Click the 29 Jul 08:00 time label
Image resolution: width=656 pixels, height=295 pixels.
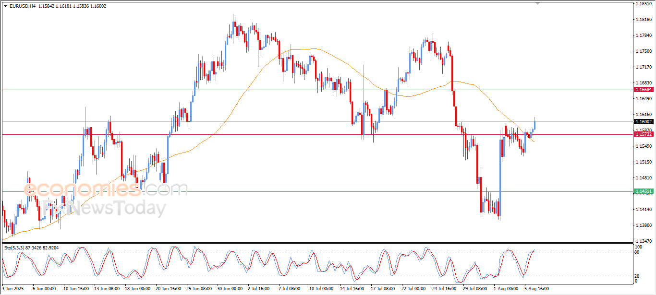pyautogui.click(x=475, y=289)
